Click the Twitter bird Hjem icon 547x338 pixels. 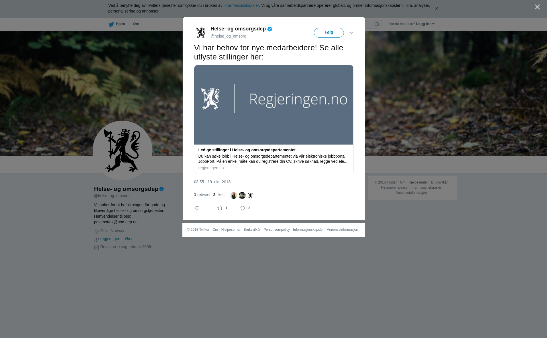click(111, 24)
